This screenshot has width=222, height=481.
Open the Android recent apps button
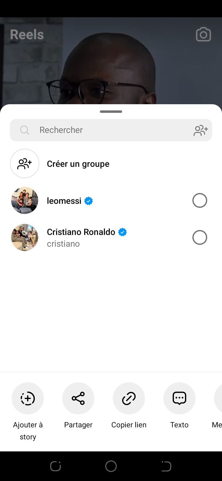(55, 466)
